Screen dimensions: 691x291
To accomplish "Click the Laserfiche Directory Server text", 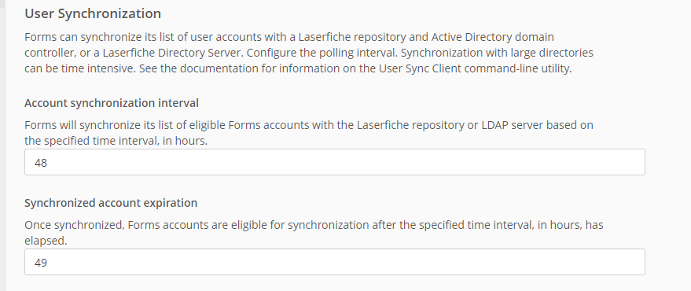I will pos(172,53).
